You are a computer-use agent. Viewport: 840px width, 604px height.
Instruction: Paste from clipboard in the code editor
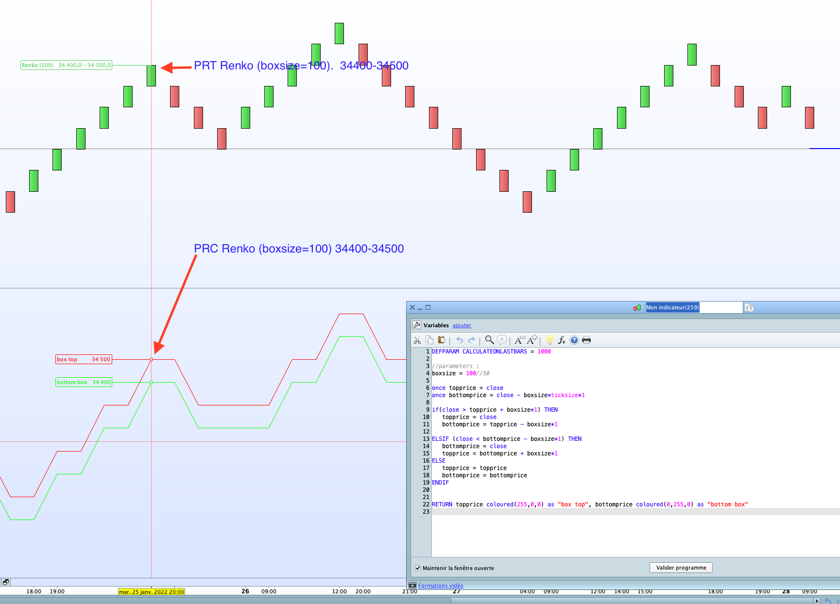coord(441,340)
